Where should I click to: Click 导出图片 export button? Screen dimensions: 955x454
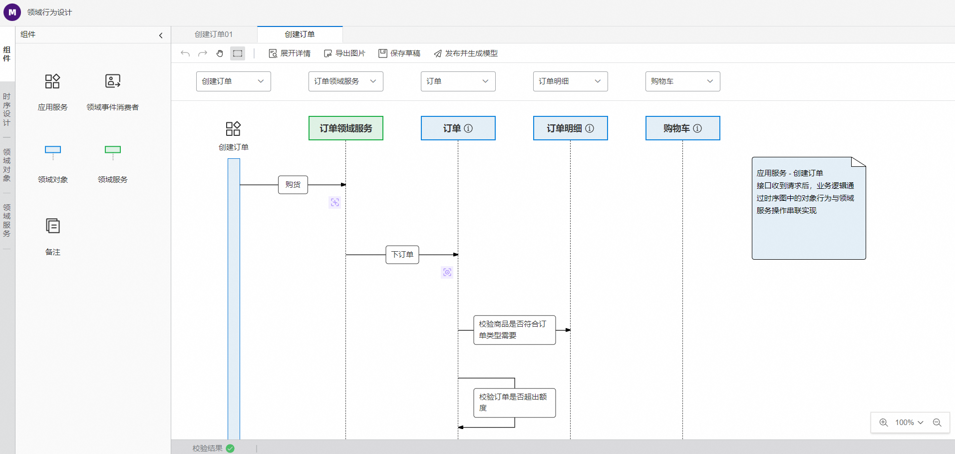point(344,53)
